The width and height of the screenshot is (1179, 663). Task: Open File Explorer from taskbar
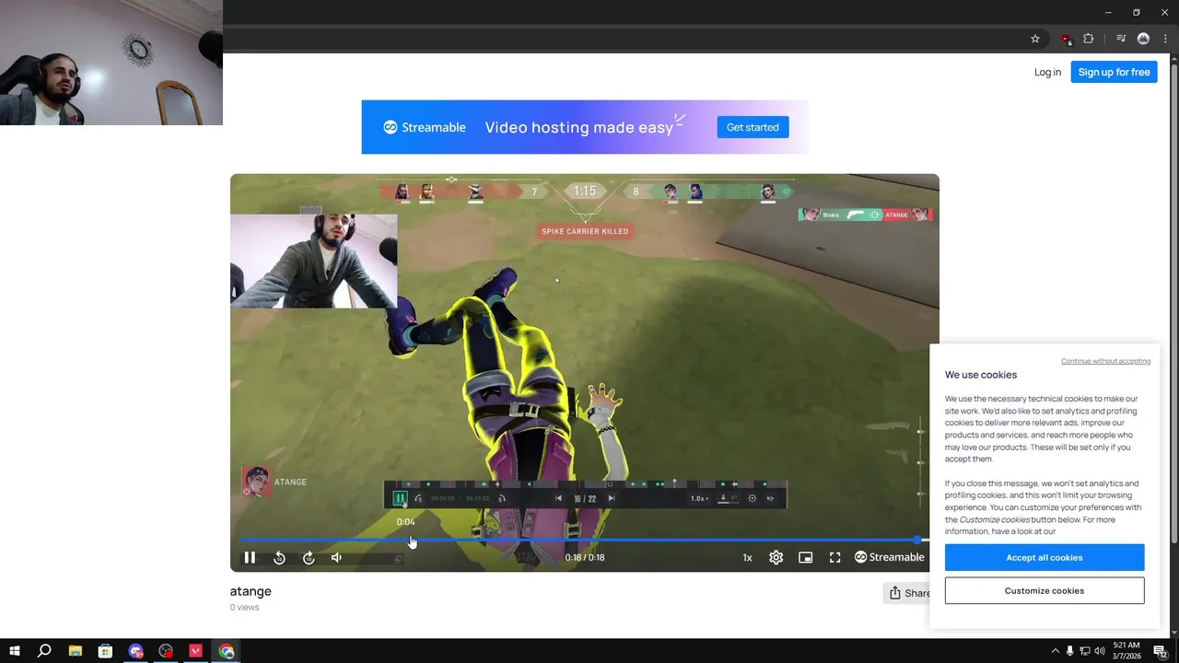pos(76,651)
